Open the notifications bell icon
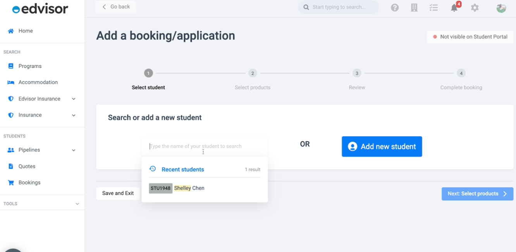 coord(454,8)
